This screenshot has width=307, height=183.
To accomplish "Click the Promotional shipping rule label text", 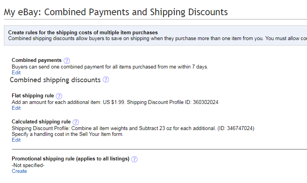I will pos(70,159).
